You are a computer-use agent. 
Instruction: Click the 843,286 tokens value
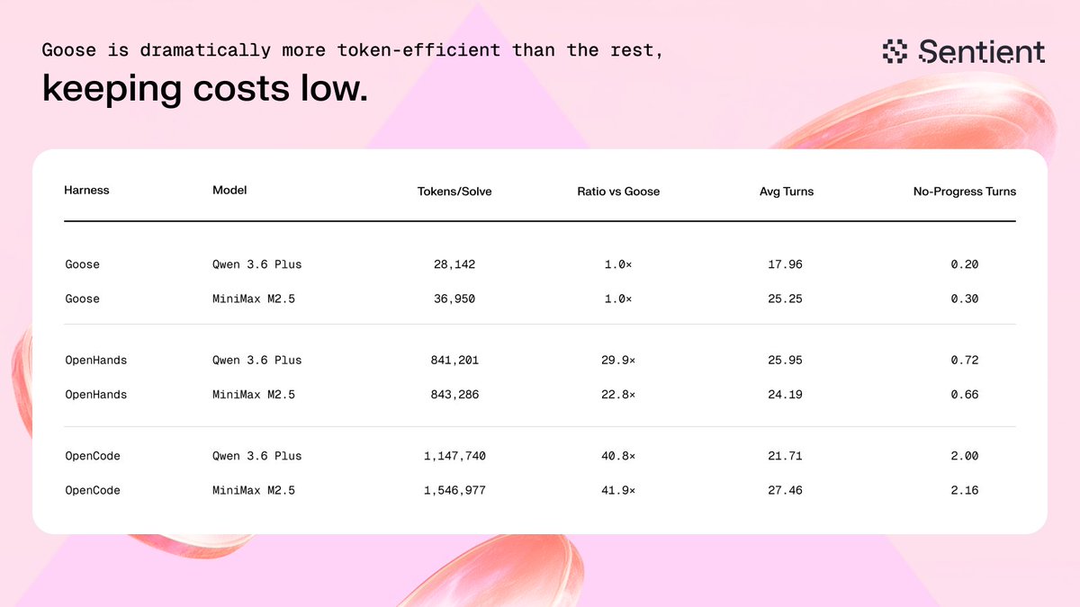(x=454, y=394)
